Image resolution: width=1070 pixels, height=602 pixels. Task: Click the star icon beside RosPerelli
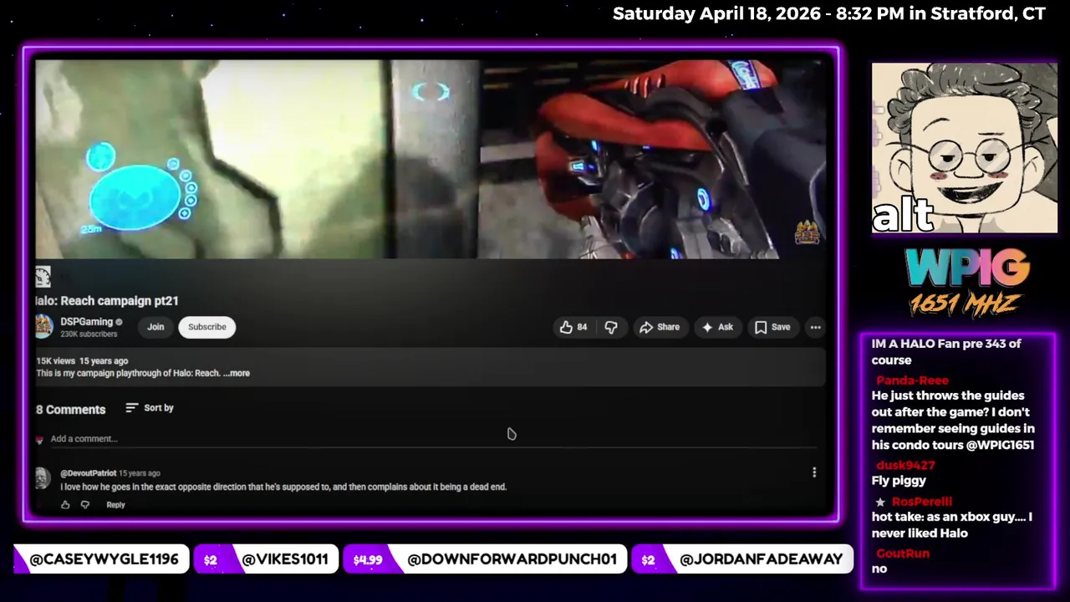pos(880,502)
